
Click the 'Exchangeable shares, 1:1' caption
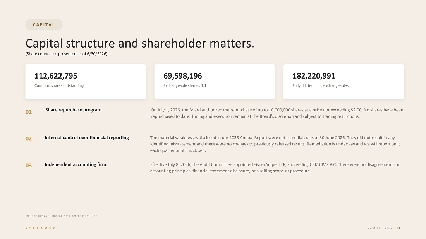[185, 86]
